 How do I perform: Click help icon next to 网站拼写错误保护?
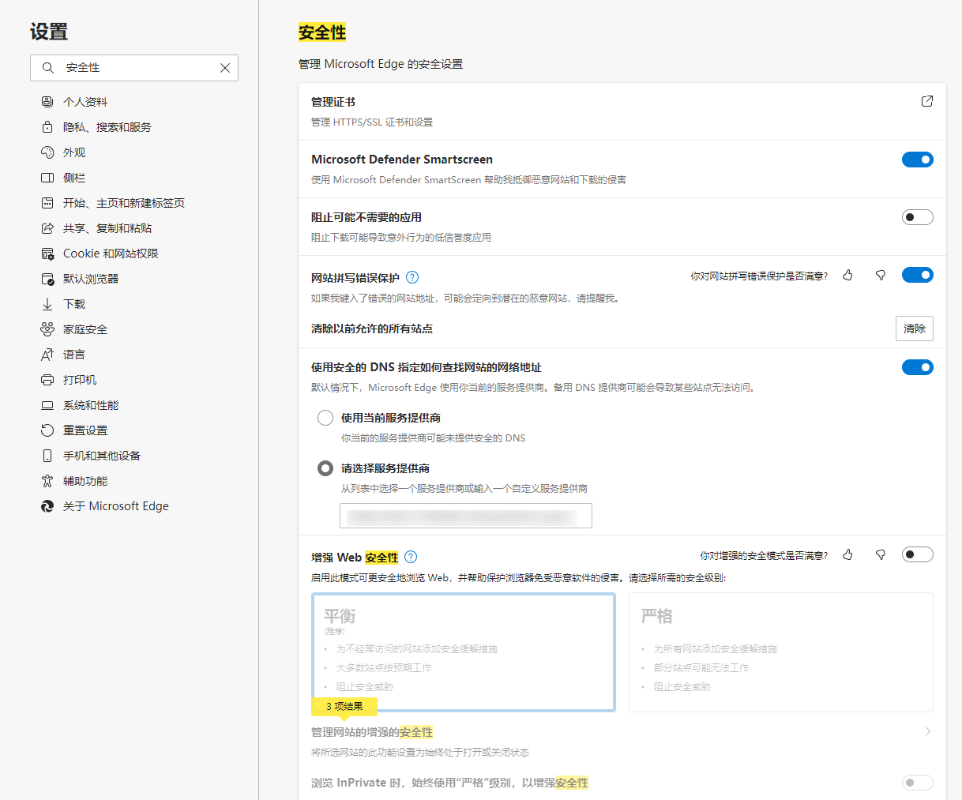[x=412, y=277]
